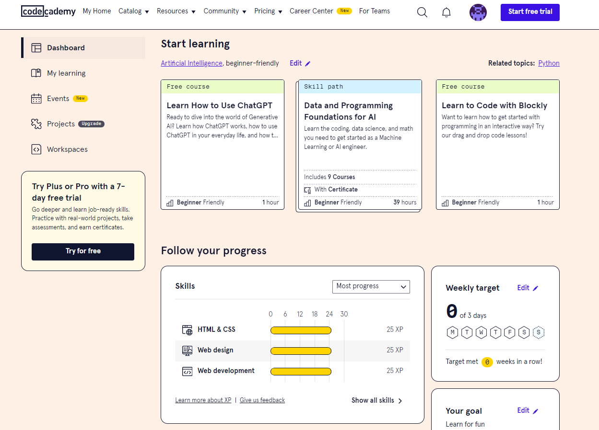Open the Learn to Code with Blockly card

[498, 145]
